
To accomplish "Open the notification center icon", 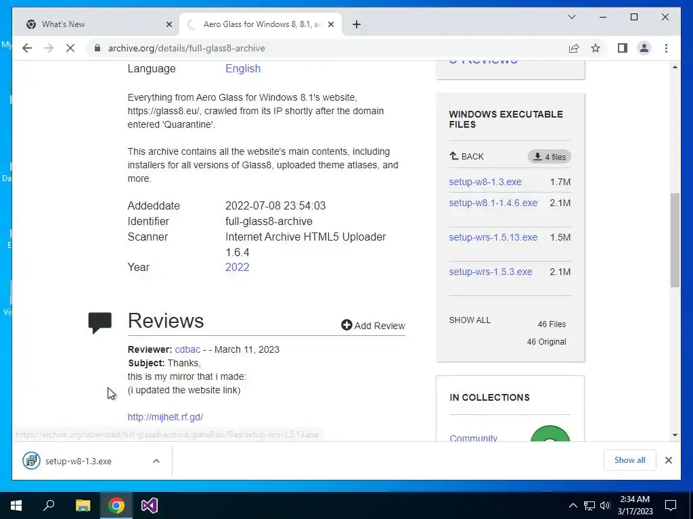I will [671, 505].
